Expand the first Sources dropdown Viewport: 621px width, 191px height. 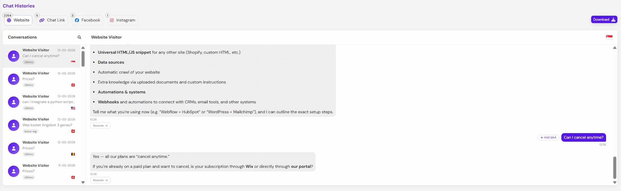coord(100,126)
